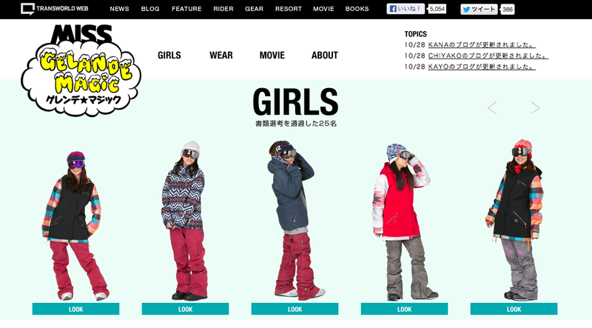
Task: Switch to the WEAR page
Action: (x=221, y=56)
